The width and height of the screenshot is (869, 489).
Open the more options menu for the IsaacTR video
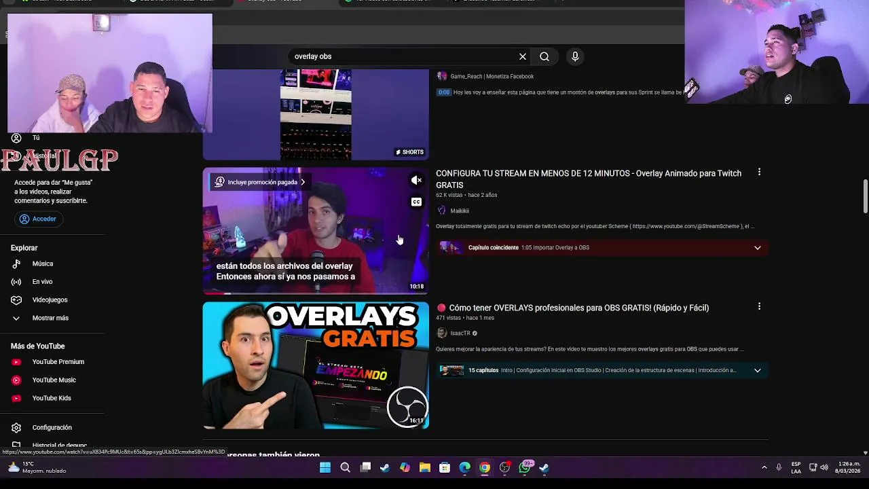(x=759, y=307)
